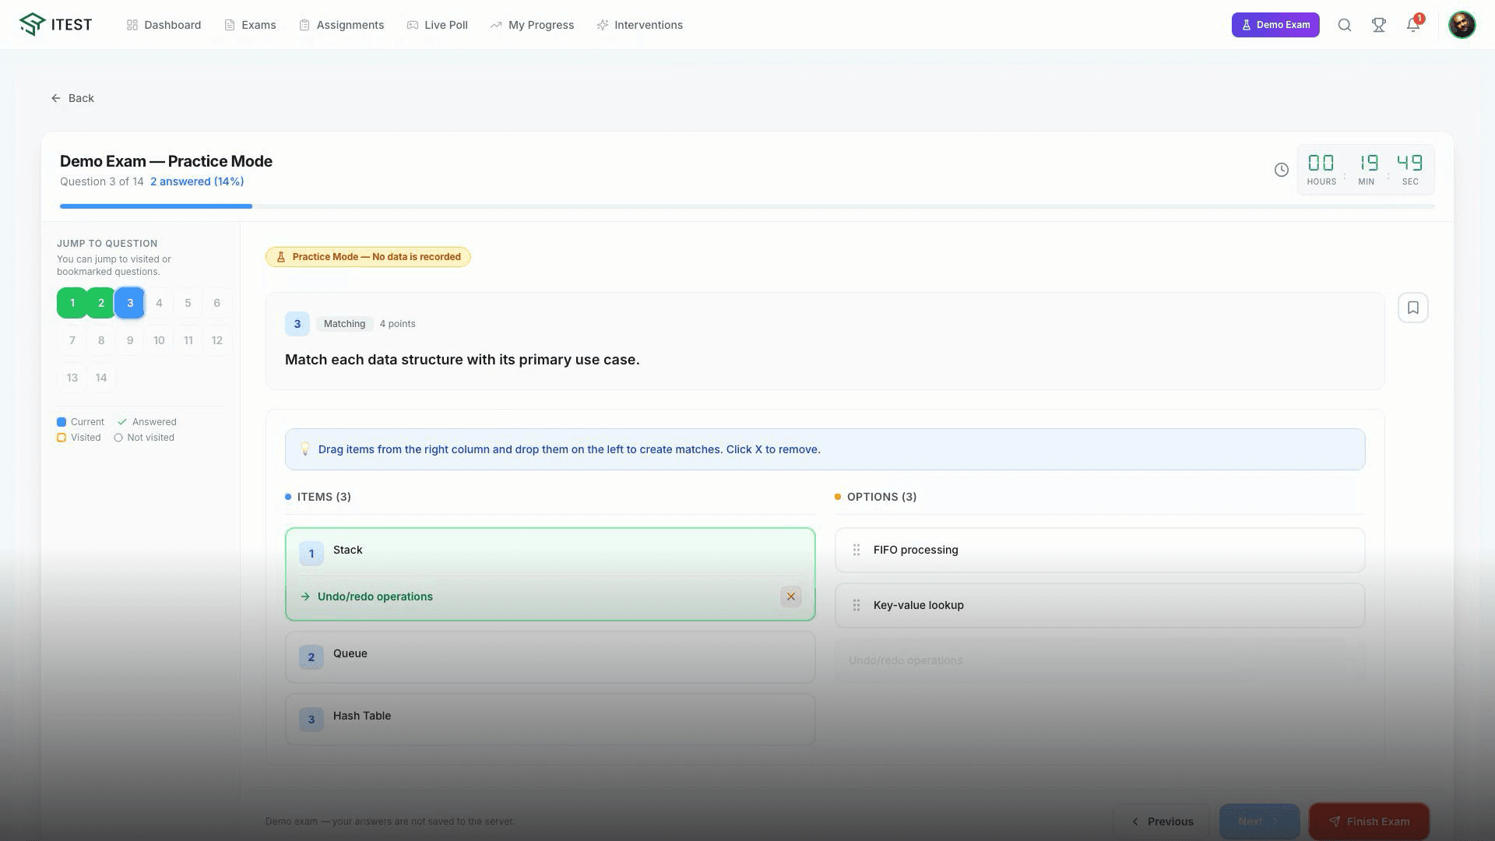Click the Next button

[x=1259, y=822]
